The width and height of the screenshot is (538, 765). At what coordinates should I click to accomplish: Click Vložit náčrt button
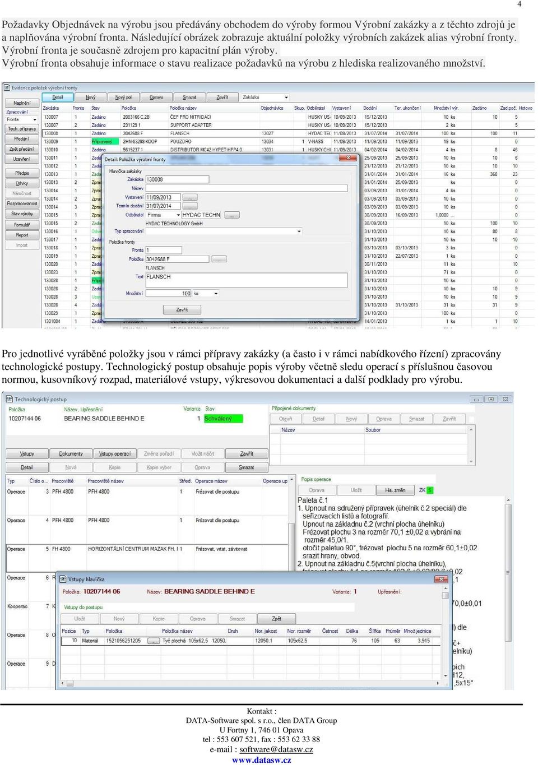coord(202,453)
